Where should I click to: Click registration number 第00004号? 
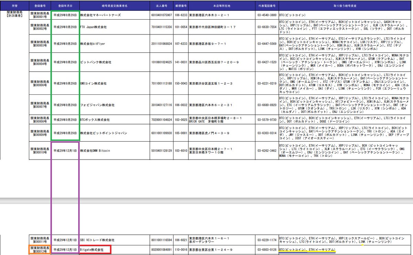pos(40,64)
